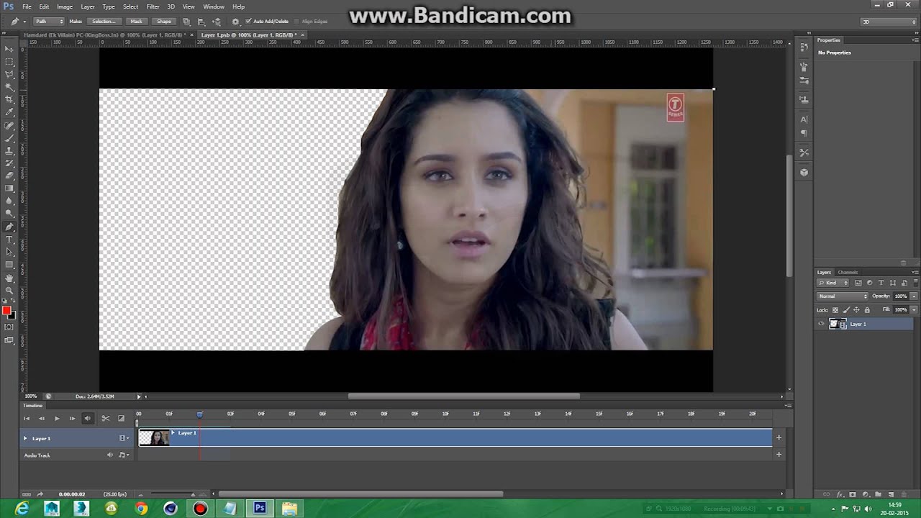Click the Mask button in options bar

tap(136, 22)
